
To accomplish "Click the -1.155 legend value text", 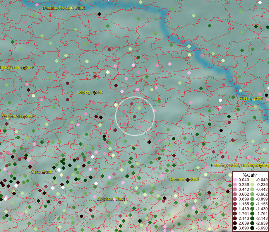I will 262,204.
